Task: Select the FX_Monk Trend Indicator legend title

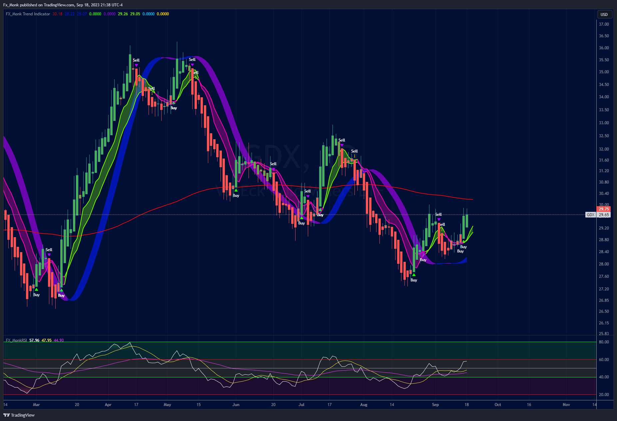Action: click(28, 14)
